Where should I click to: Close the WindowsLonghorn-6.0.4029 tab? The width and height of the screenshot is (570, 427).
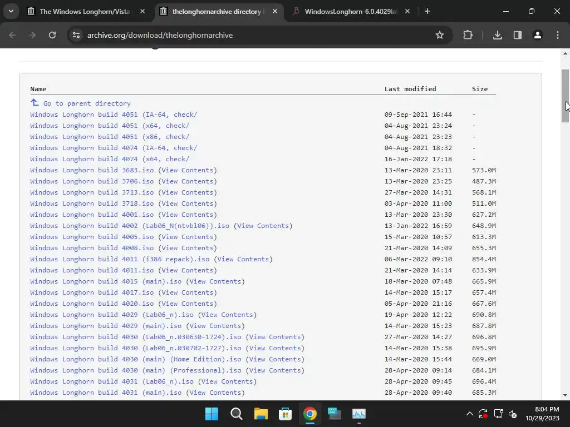[407, 12]
